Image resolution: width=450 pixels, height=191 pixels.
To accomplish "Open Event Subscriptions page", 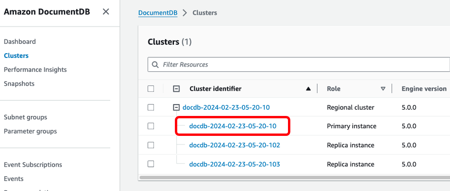I will [x=33, y=165].
